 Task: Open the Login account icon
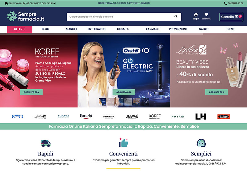click(x=196, y=16)
